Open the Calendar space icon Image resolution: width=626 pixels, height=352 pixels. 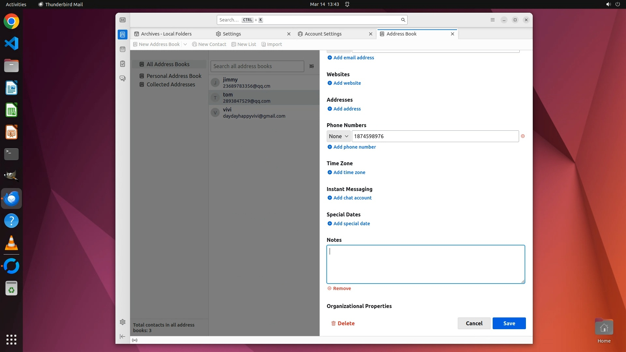[x=123, y=49]
